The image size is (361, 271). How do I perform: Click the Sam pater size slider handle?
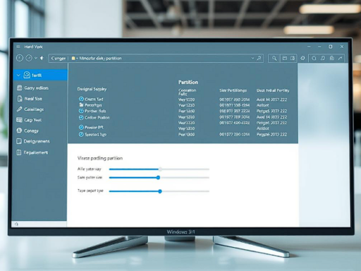(x=158, y=178)
